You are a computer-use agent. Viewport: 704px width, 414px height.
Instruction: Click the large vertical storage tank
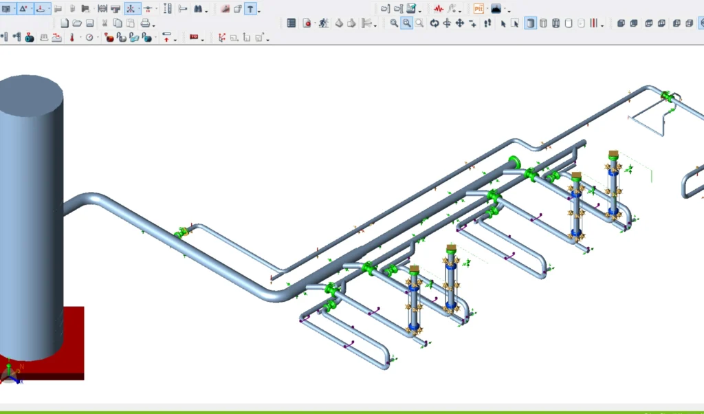pyautogui.click(x=31, y=206)
